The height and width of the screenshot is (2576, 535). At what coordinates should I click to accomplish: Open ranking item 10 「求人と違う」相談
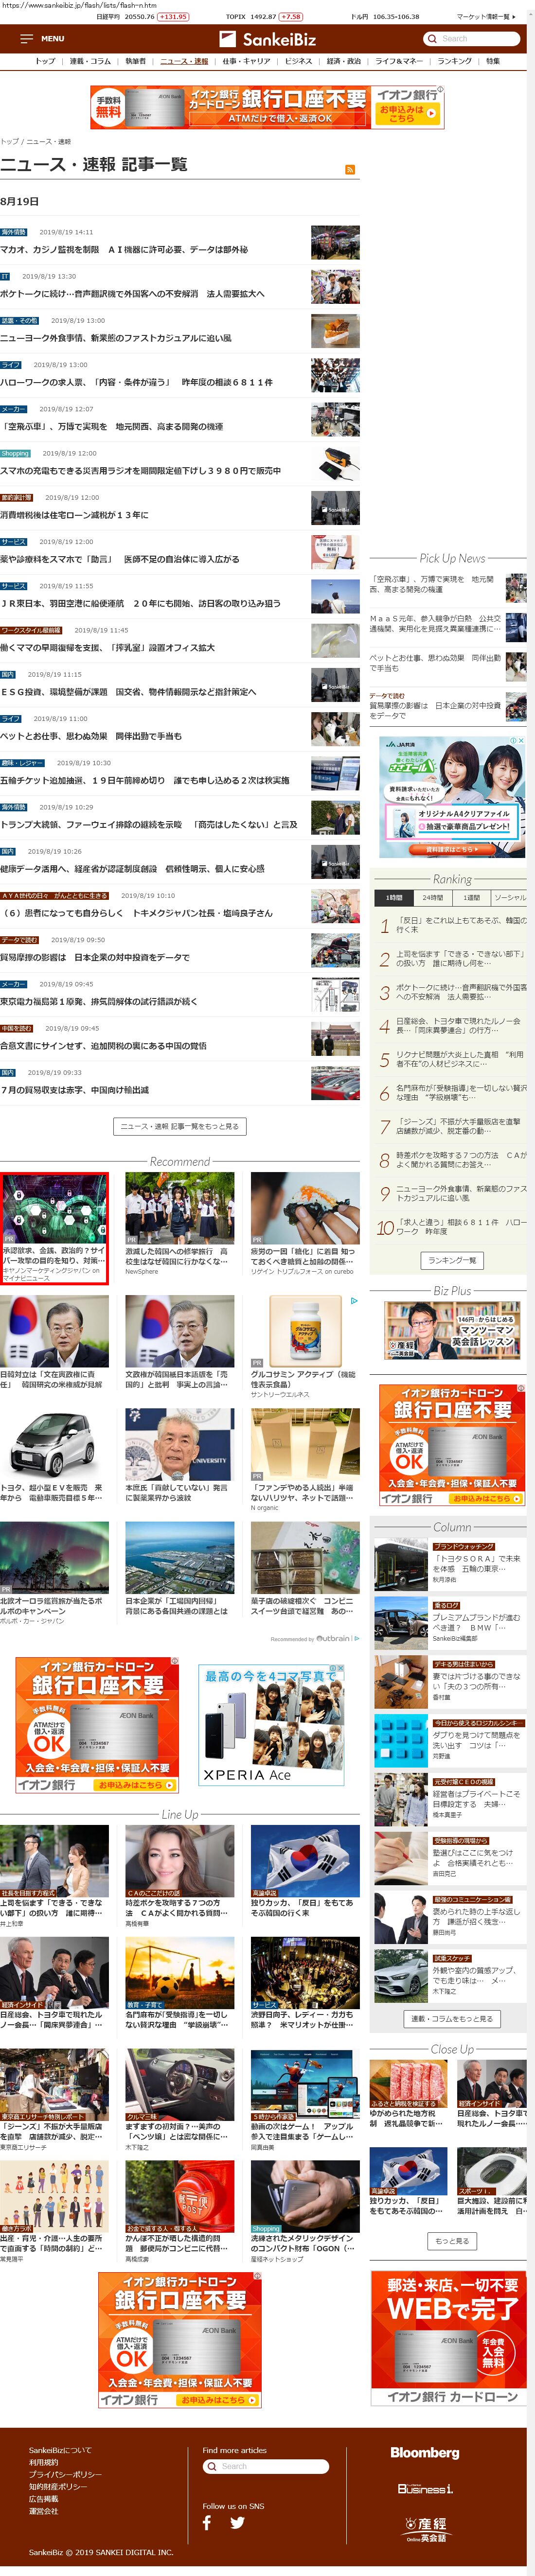461,1226
